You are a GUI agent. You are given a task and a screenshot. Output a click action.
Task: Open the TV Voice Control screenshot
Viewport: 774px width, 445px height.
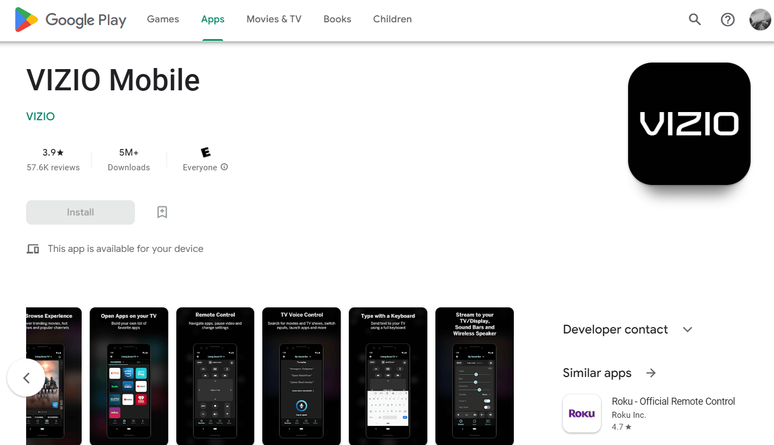coord(302,376)
